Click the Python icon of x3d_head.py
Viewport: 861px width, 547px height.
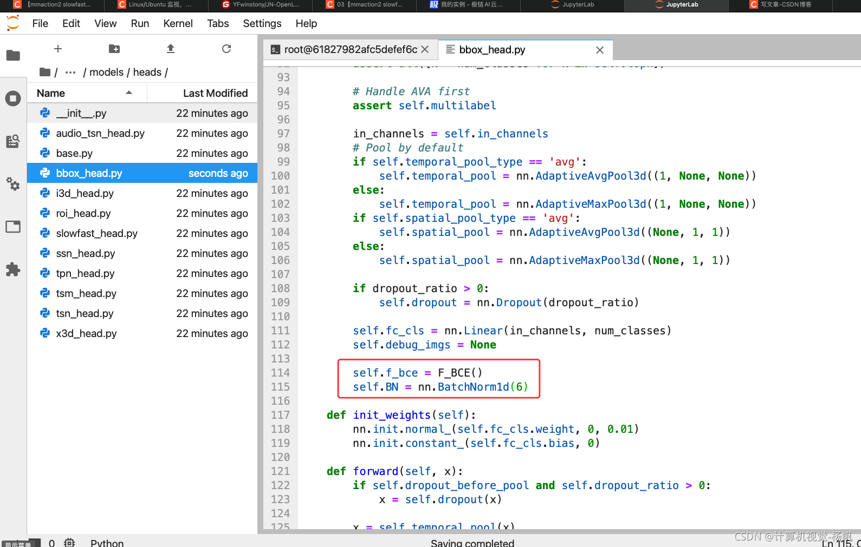click(x=45, y=333)
